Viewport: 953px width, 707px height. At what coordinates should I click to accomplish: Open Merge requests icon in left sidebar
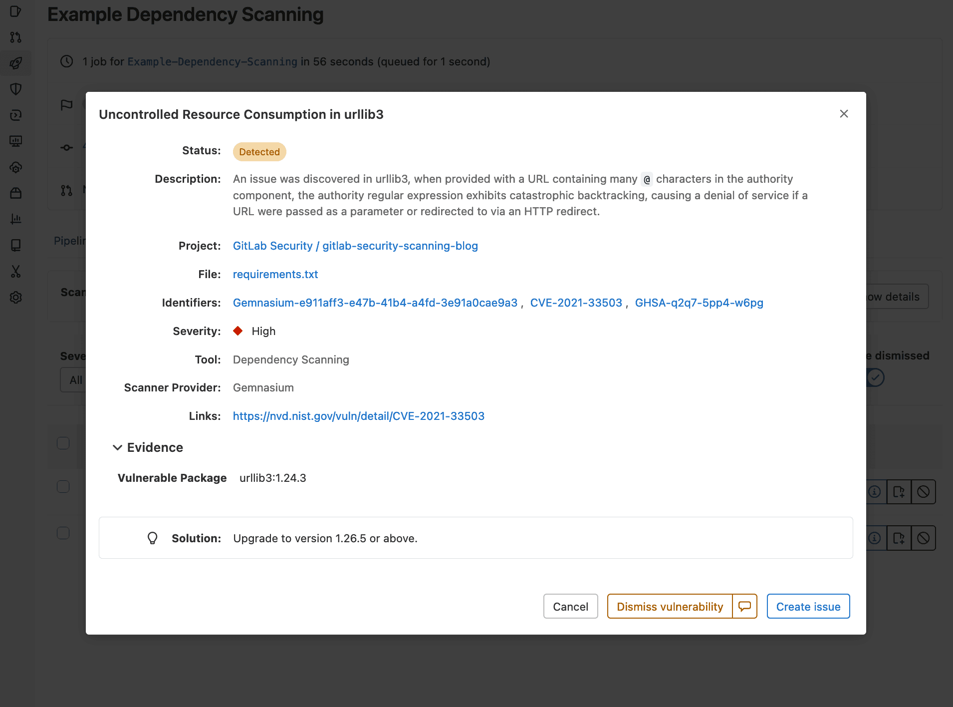coord(16,37)
